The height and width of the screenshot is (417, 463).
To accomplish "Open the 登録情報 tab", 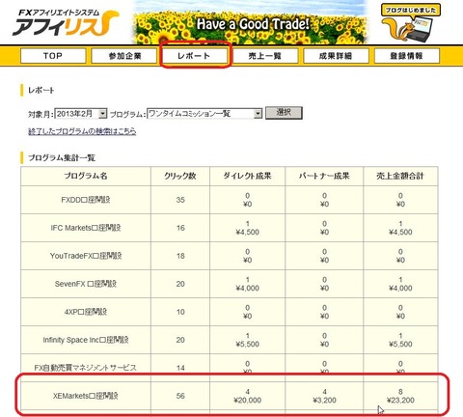I will pos(407,56).
